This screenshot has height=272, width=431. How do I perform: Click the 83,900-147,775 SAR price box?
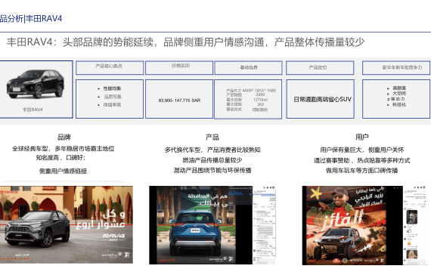[179, 99]
